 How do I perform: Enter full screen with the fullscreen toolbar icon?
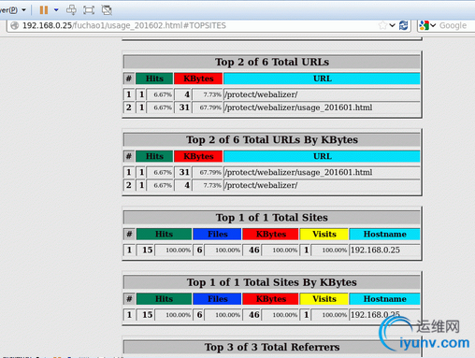(89, 10)
